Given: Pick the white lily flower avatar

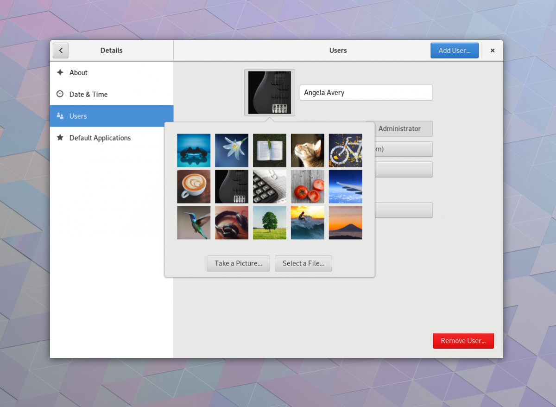Looking at the screenshot, I should 231,150.
